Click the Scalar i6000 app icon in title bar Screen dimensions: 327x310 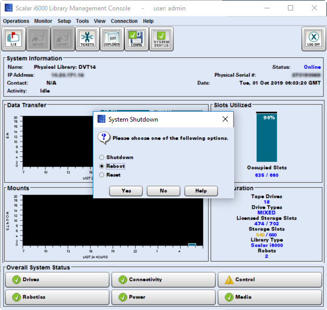(x=8, y=8)
